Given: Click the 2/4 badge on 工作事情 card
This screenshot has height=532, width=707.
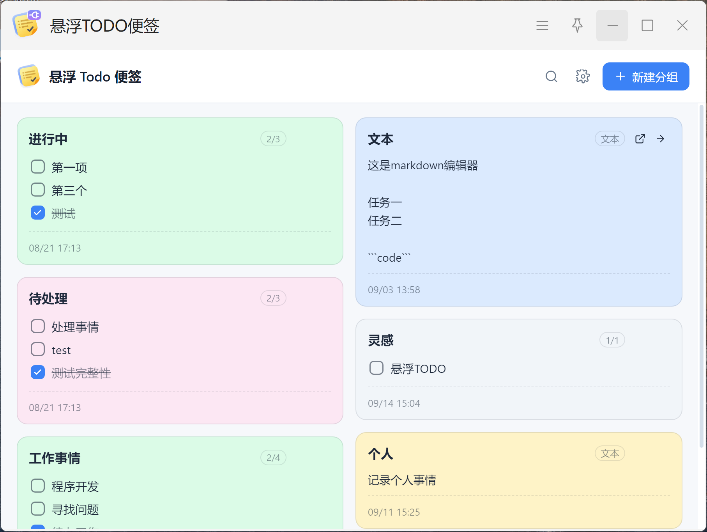Looking at the screenshot, I should coord(273,458).
